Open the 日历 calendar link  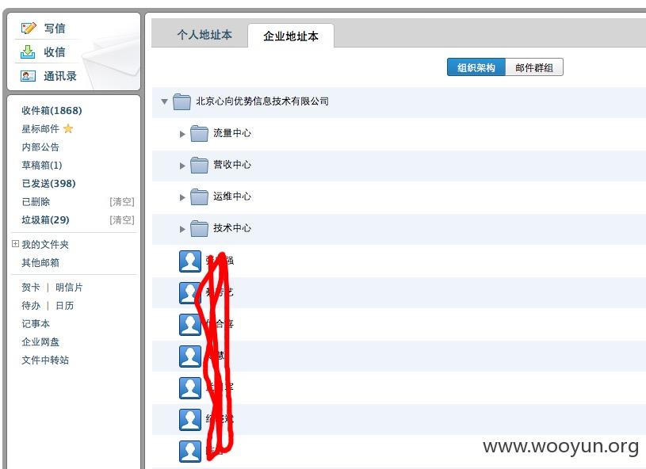click(x=65, y=306)
